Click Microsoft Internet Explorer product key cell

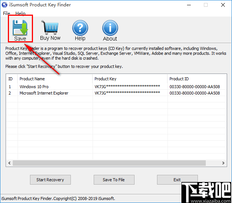(130, 93)
